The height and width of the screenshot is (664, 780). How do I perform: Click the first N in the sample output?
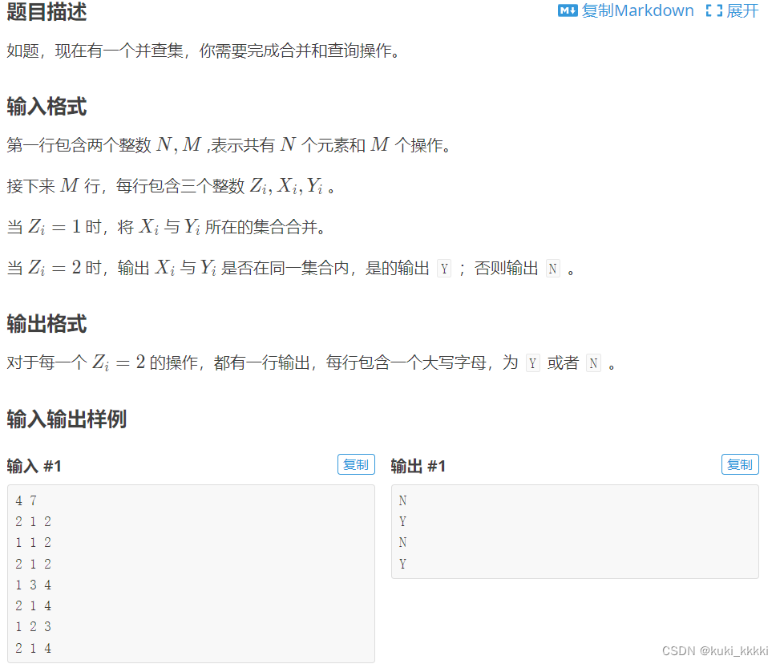(x=403, y=500)
